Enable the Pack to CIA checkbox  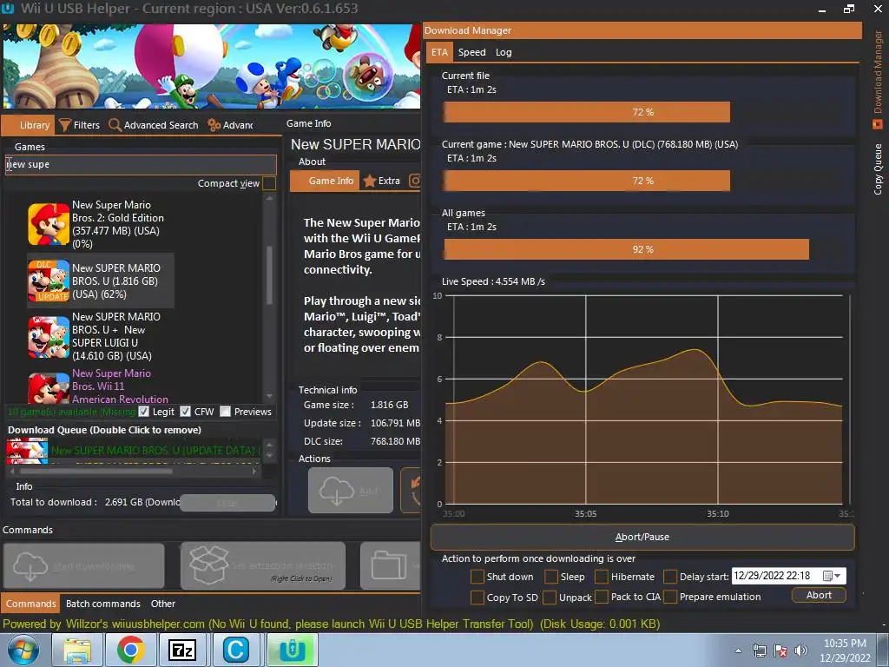602,598
